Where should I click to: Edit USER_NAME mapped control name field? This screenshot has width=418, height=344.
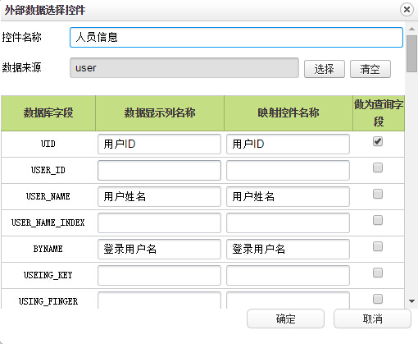click(288, 196)
